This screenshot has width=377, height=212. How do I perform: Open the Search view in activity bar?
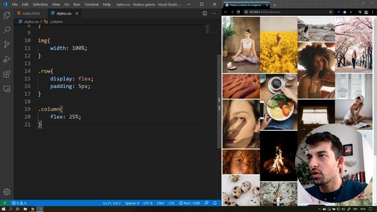coord(6,30)
